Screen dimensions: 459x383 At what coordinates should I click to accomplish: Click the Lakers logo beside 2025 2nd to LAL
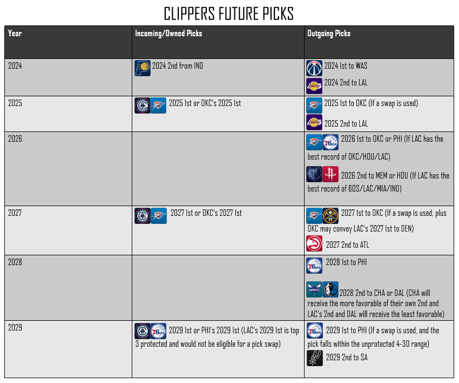point(314,122)
